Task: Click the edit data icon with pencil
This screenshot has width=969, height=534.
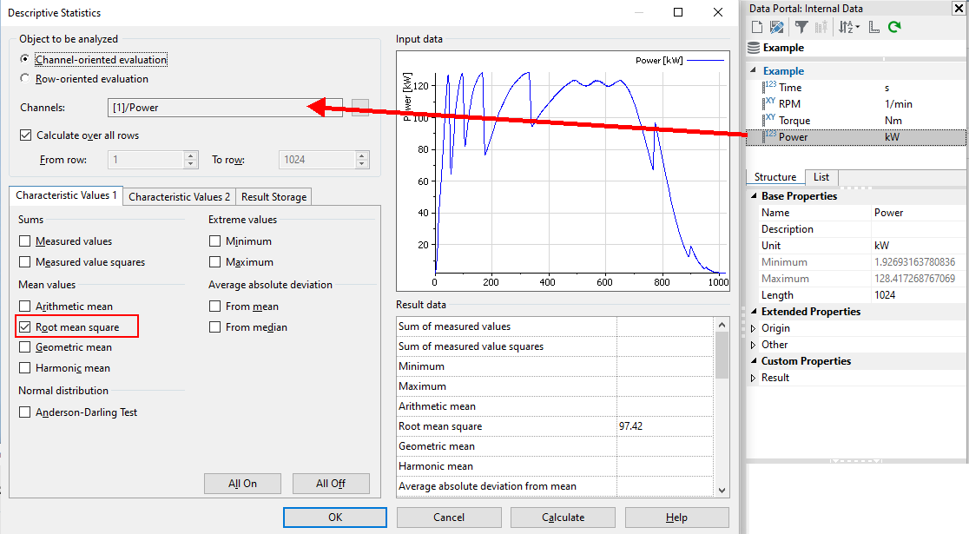Action: click(776, 27)
